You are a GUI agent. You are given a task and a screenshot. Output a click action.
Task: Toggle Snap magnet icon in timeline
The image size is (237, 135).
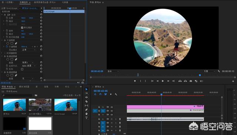pos(100,94)
